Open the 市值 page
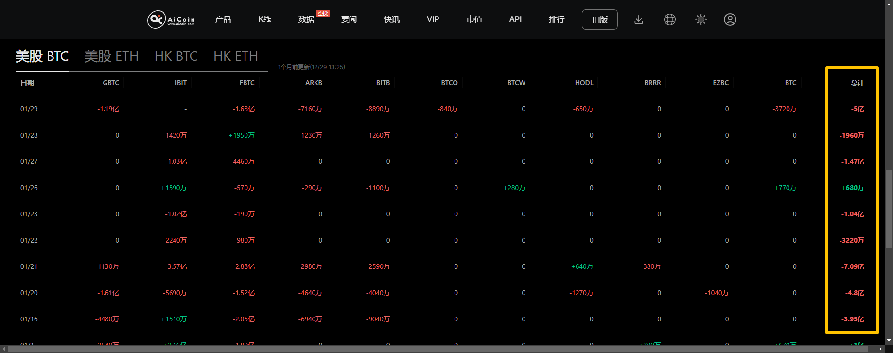This screenshot has width=893, height=353. pos(474,19)
